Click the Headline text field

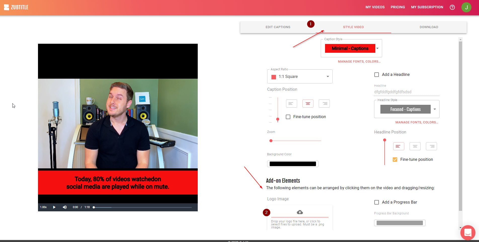click(x=407, y=92)
